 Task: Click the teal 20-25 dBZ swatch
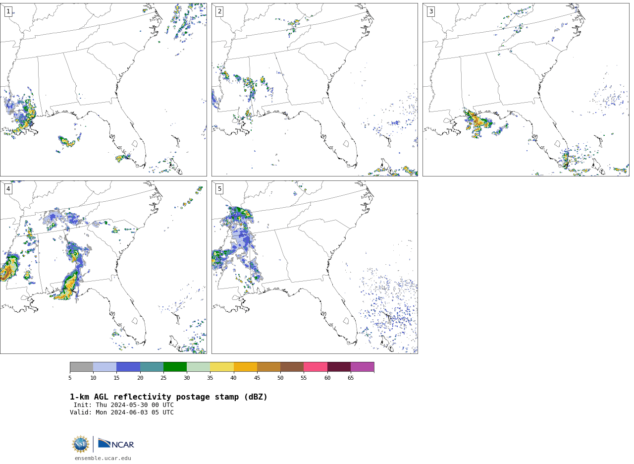tap(152, 367)
